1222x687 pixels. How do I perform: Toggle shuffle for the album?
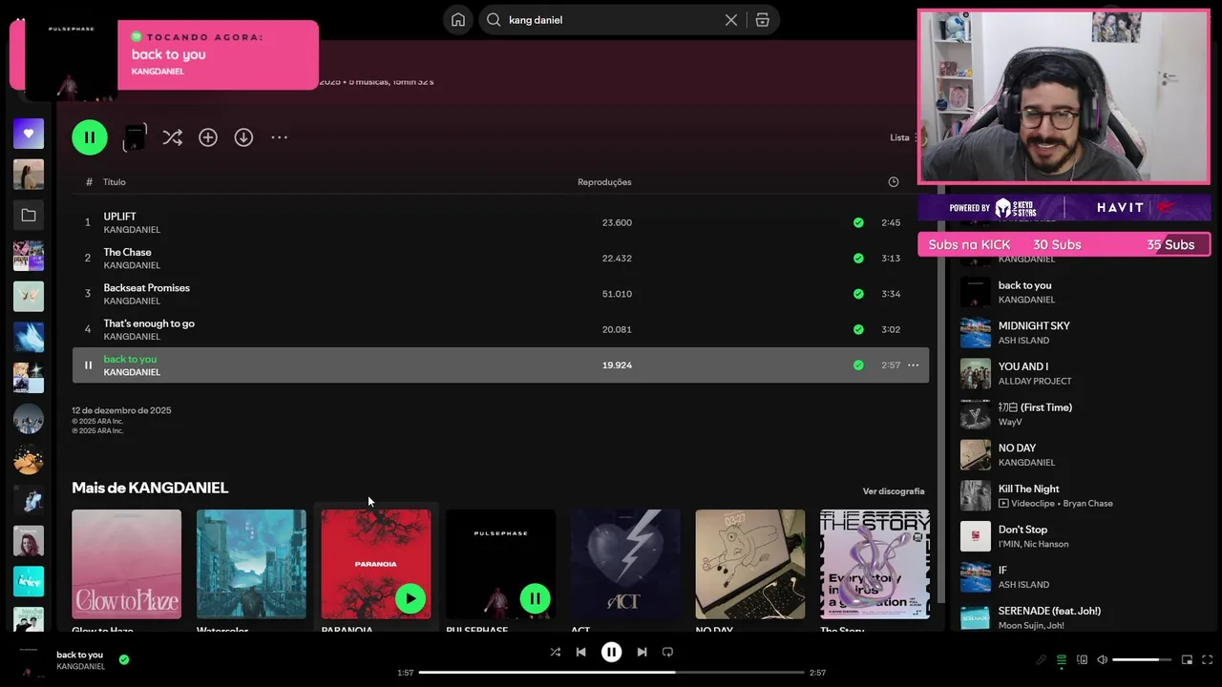click(x=172, y=137)
